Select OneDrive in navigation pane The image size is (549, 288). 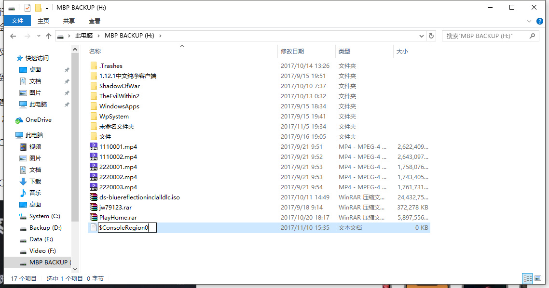pos(38,120)
